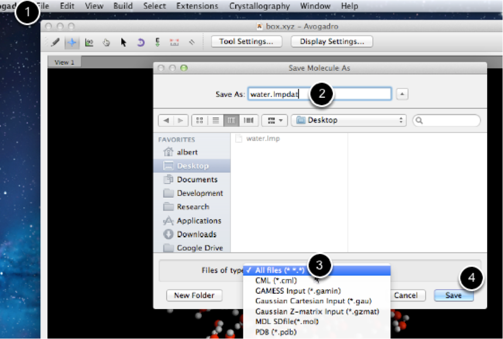Image resolution: width=503 pixels, height=339 pixels.
Task: Choose Gaussian Z-matrix Input (*.gzmat)
Action: click(317, 311)
